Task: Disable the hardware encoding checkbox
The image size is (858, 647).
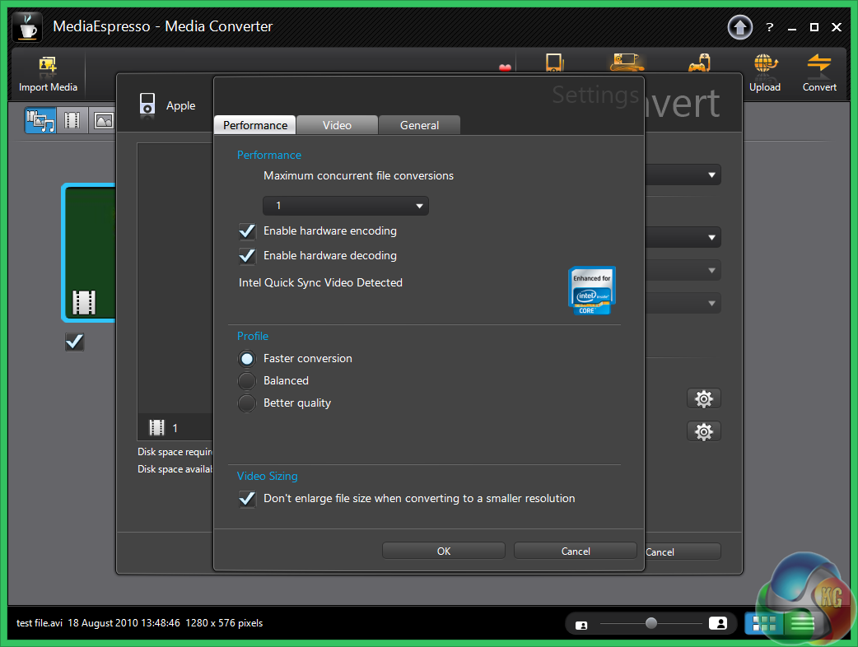Action: tap(247, 231)
